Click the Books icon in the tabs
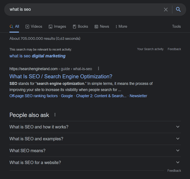This screenshot has height=179, width=190. [74, 27]
